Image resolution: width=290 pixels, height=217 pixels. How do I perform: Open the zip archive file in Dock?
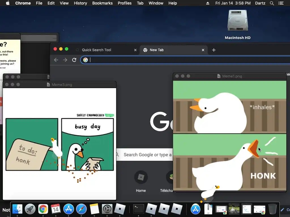point(208,209)
